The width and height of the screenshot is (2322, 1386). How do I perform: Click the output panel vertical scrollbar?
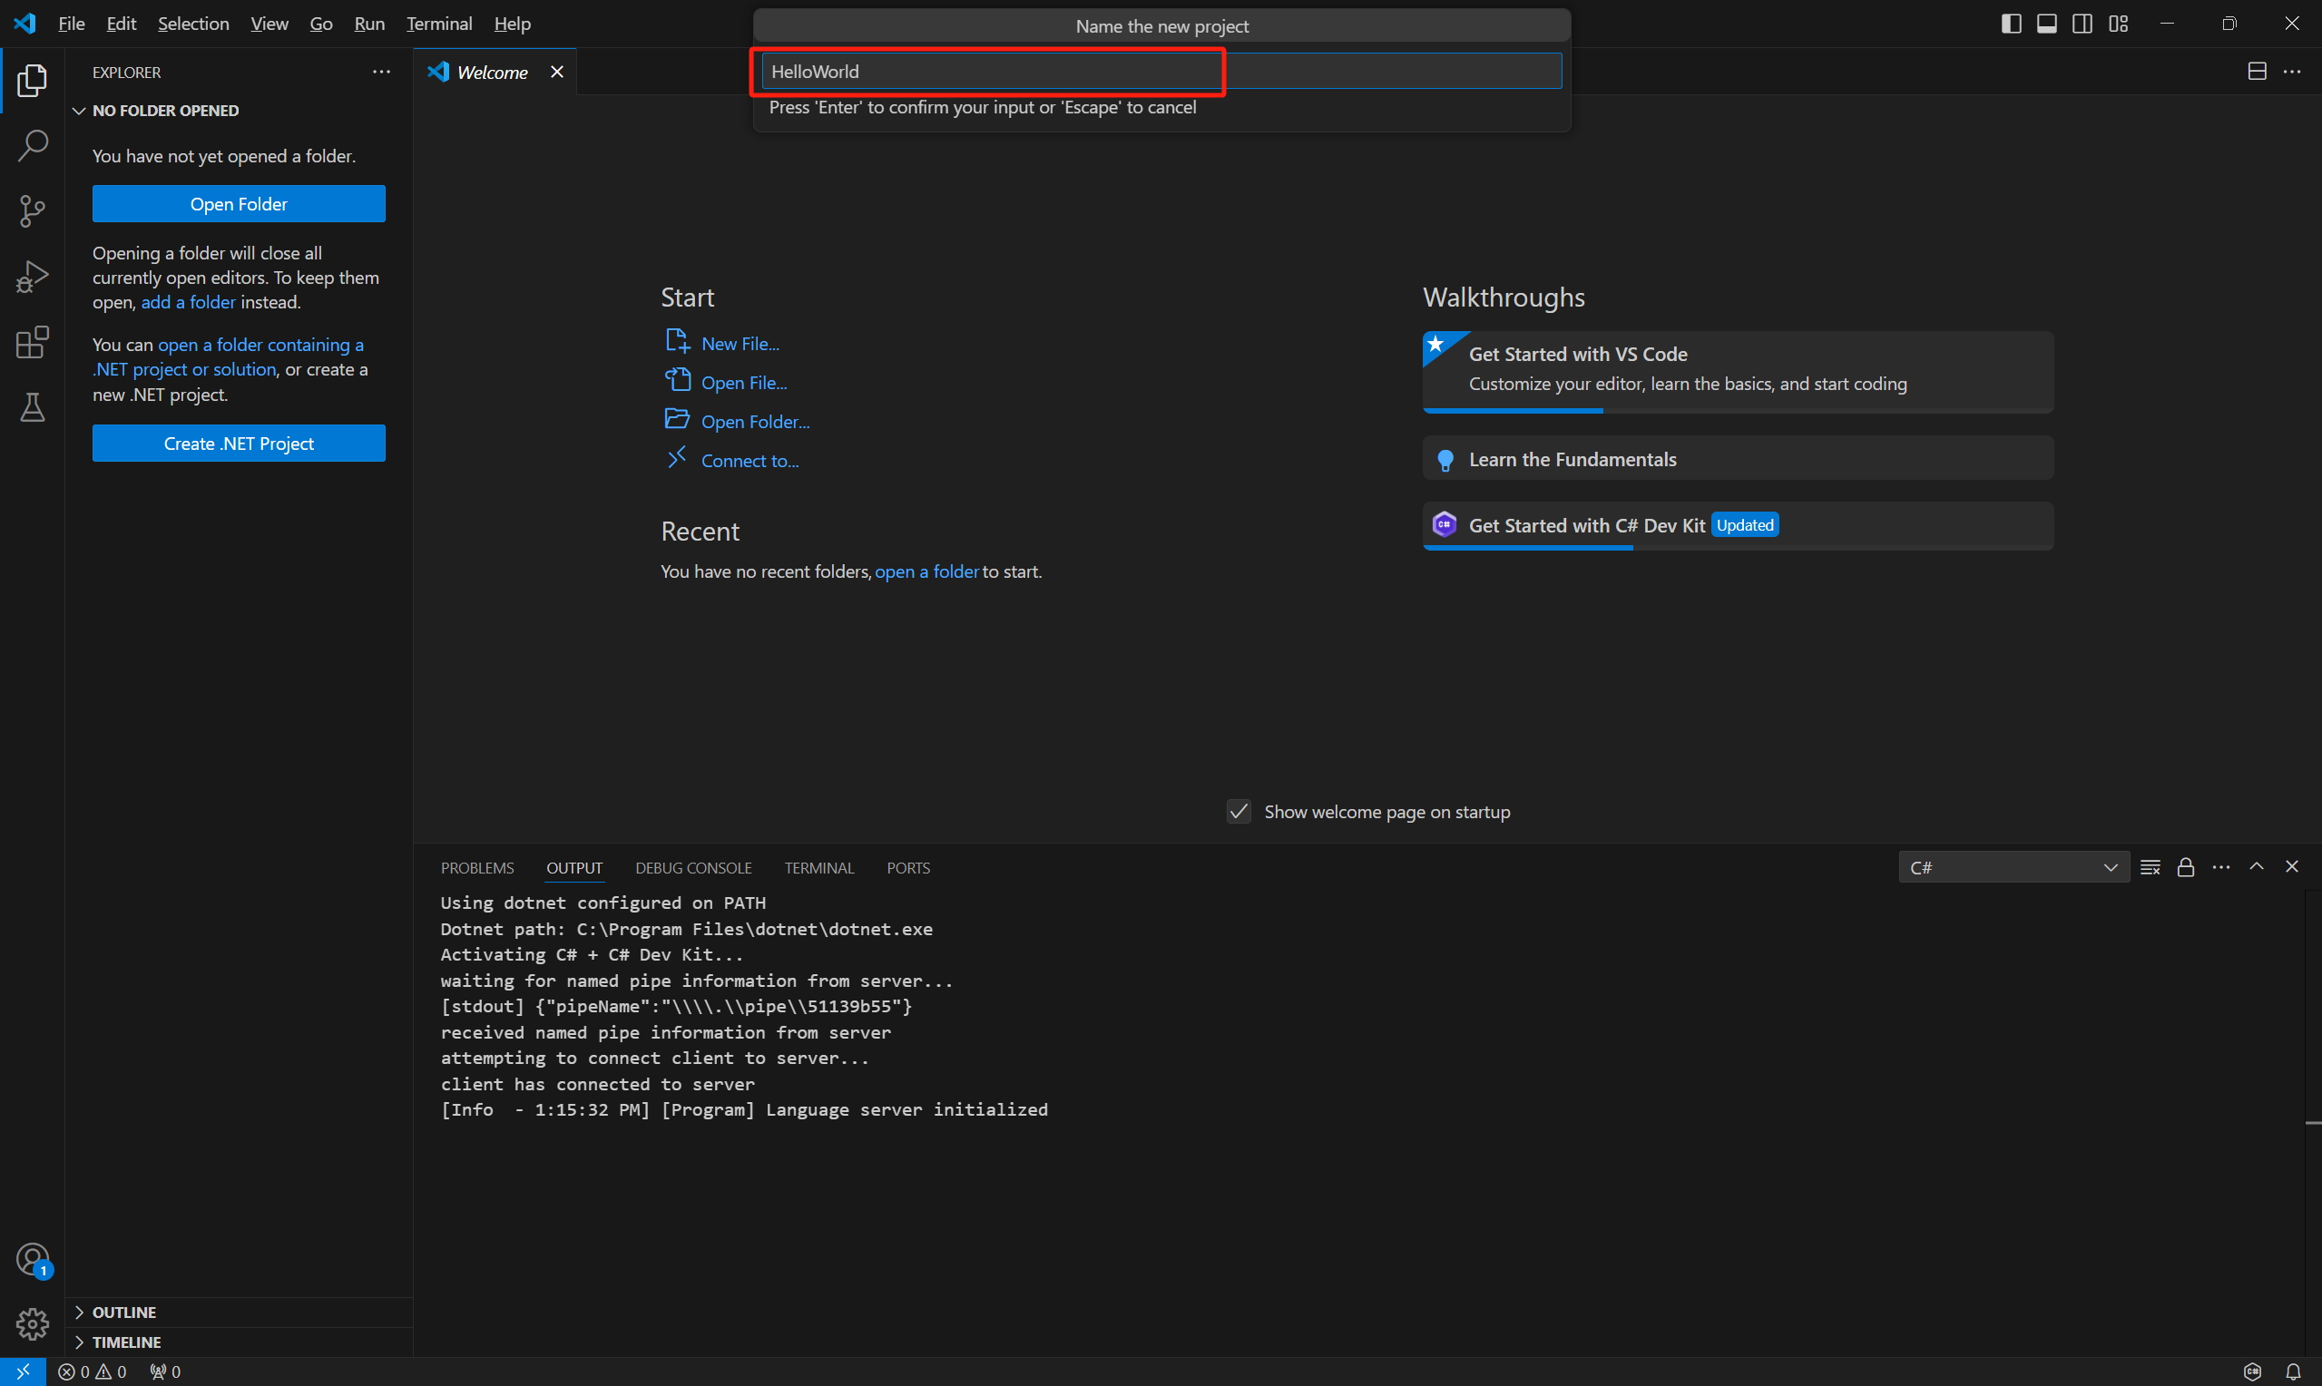click(x=2313, y=1123)
